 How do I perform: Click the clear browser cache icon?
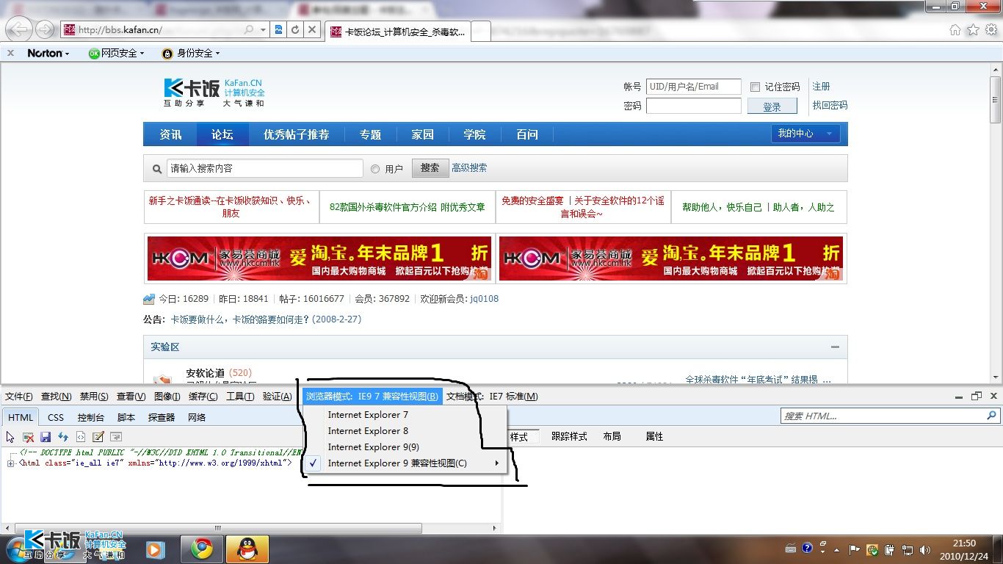pyautogui.click(x=28, y=437)
